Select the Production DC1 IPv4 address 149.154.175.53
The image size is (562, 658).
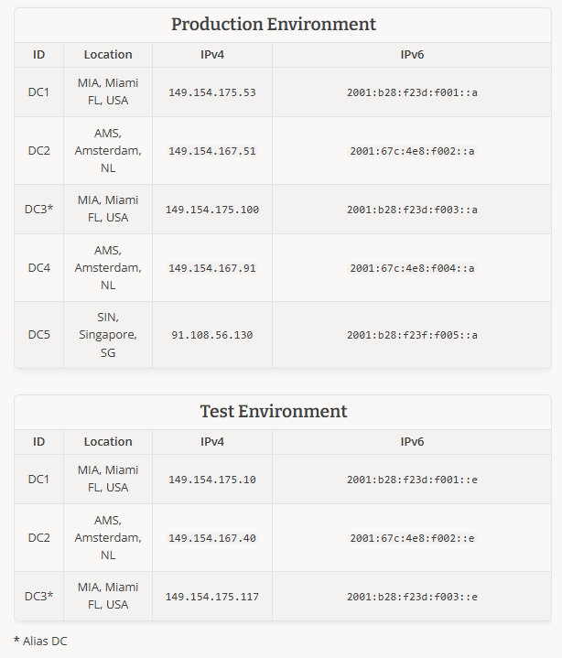point(212,92)
